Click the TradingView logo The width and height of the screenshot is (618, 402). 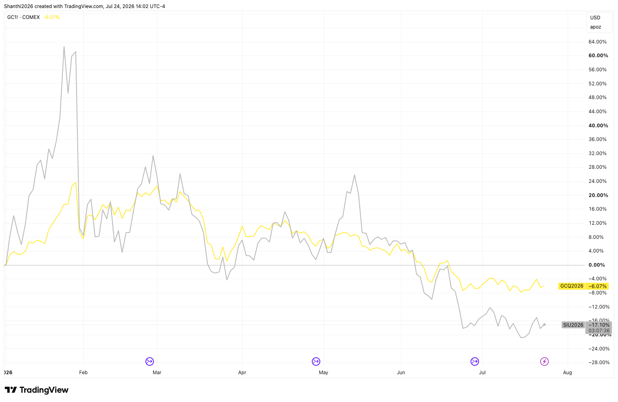(37, 390)
